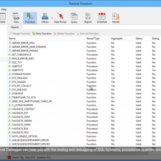Image resolution: width=161 pixels, height=161 pixels.
Task: Click the Yes Aggregate value of SYS_IXQAGG
Action: pyautogui.click(x=113, y=82)
